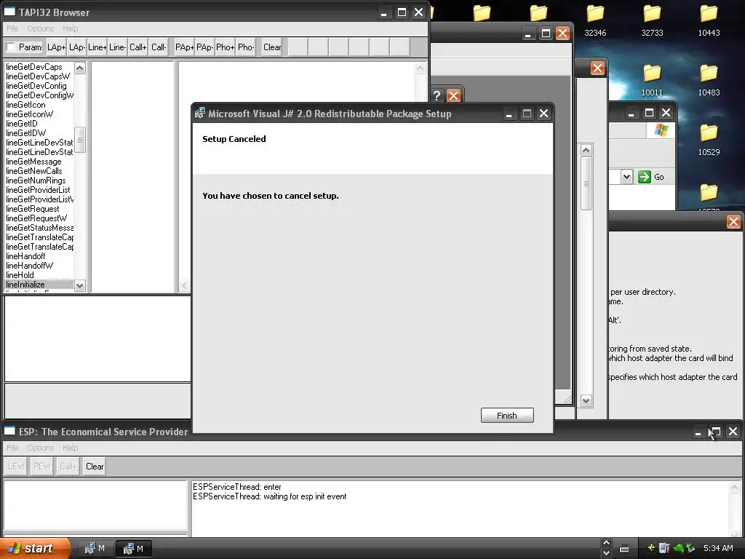This screenshot has height=559, width=745.
Task: Select lineHold in function list
Action: tap(20, 275)
